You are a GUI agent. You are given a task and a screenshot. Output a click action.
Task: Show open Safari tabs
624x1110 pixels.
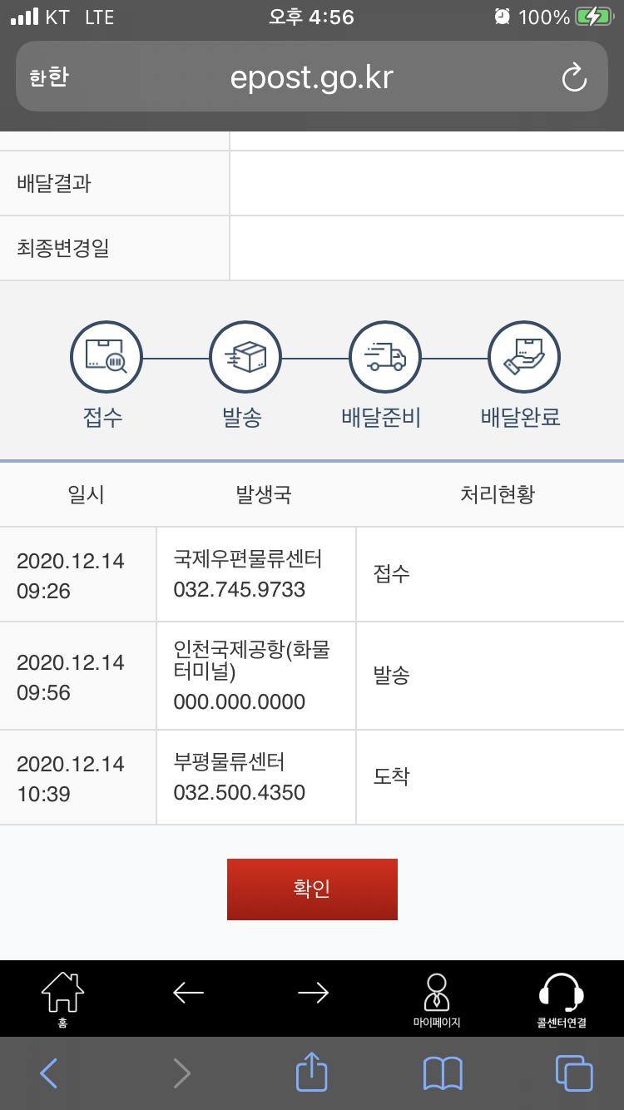573,1073
